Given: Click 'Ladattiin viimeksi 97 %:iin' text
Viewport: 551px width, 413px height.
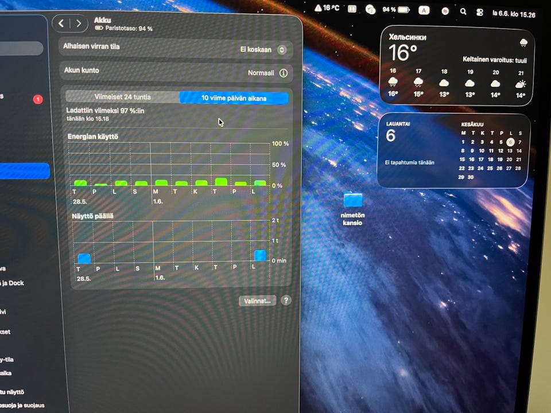Looking at the screenshot, I should 105,111.
